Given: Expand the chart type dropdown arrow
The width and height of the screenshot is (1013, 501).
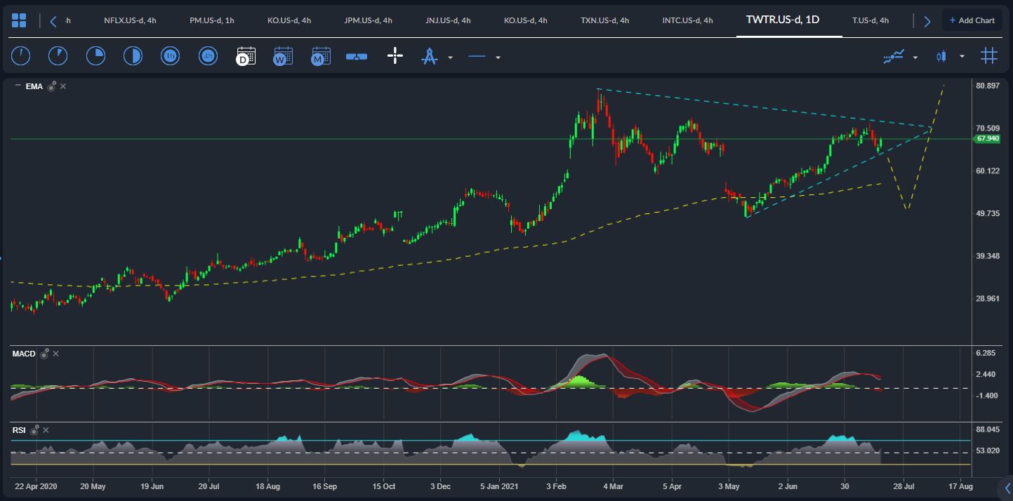Looking at the screenshot, I should tap(962, 57).
